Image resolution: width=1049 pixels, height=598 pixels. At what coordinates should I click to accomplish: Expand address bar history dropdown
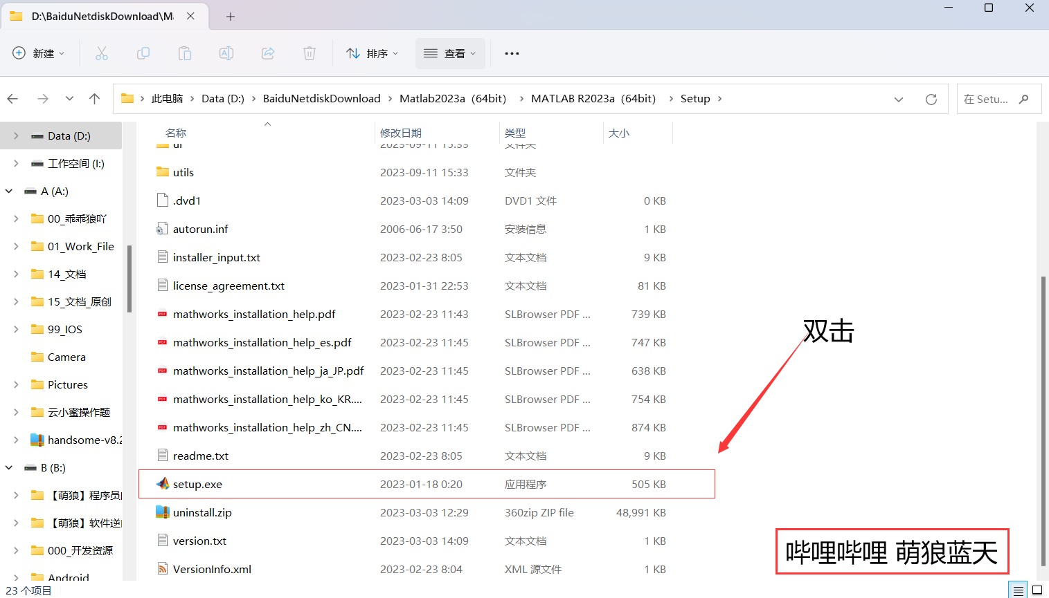pyautogui.click(x=899, y=99)
